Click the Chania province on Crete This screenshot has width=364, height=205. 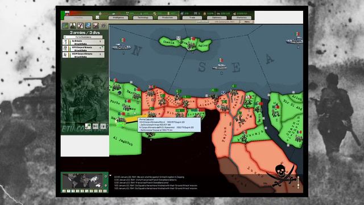pyautogui.click(x=169, y=42)
